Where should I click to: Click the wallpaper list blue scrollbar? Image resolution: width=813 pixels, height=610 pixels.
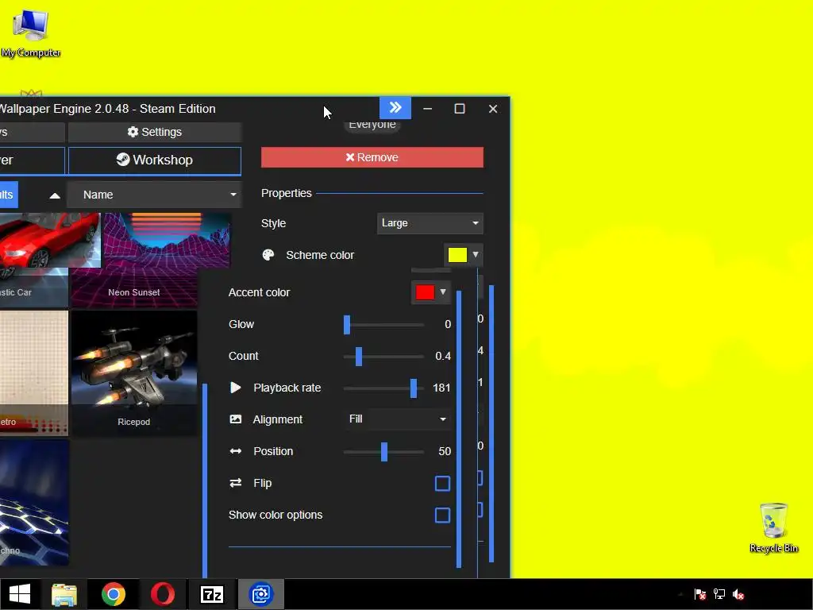205,481
